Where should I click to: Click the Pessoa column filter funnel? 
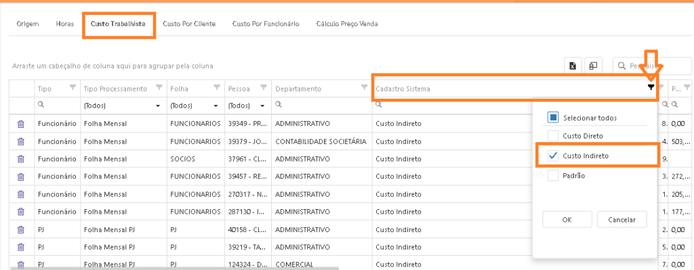point(264,87)
